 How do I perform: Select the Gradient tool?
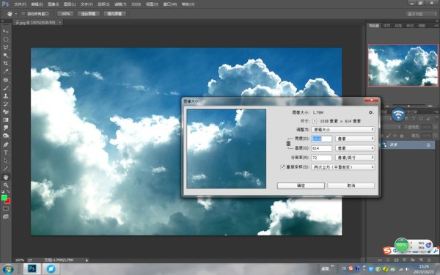click(x=6, y=120)
